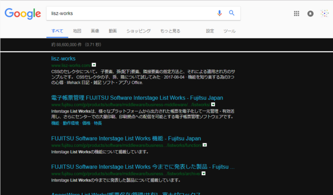Switch to the 画像 tab

pyautogui.click(x=95, y=31)
